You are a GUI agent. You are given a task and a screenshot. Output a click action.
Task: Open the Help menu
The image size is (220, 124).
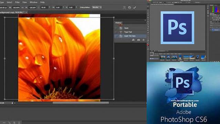(42, 2)
